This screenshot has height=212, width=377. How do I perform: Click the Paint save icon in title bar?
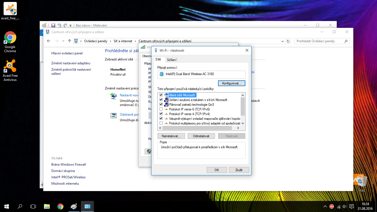pyautogui.click(x=53, y=25)
